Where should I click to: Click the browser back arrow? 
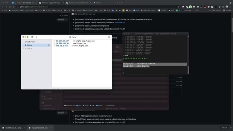pos(3,7)
